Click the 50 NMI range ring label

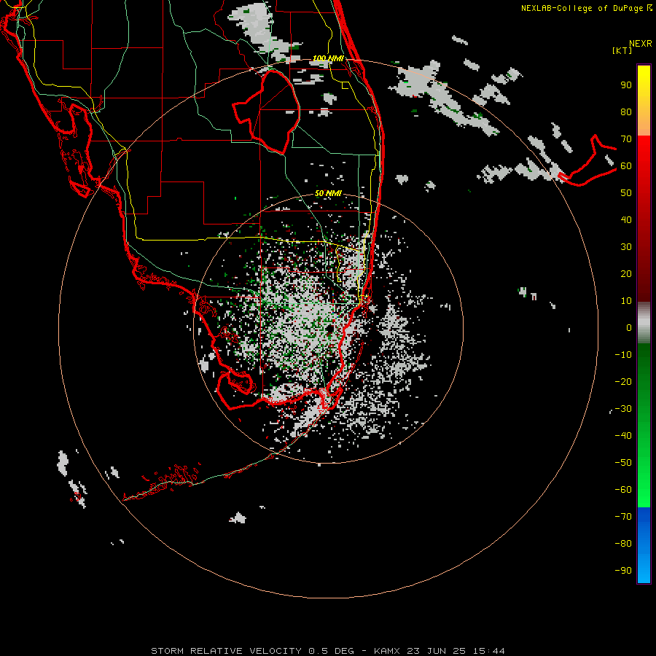coord(328,193)
